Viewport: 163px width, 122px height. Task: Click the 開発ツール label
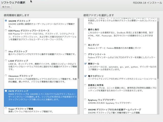tap(93, 64)
